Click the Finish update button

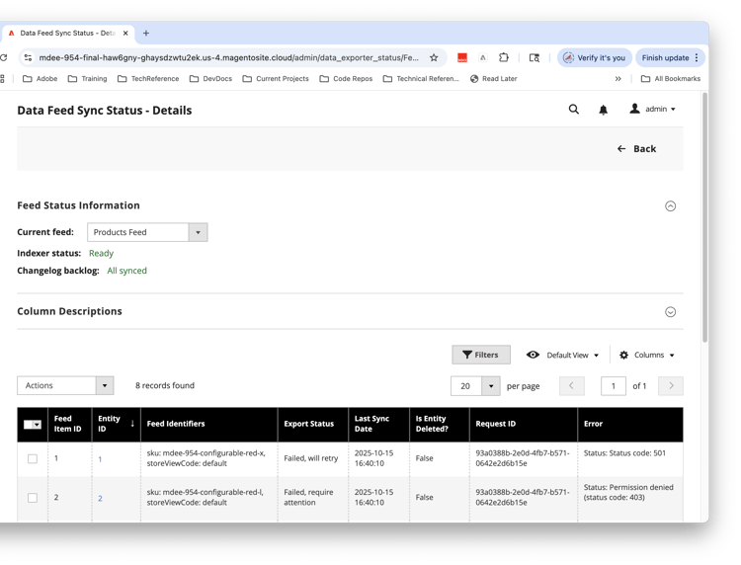click(x=670, y=57)
